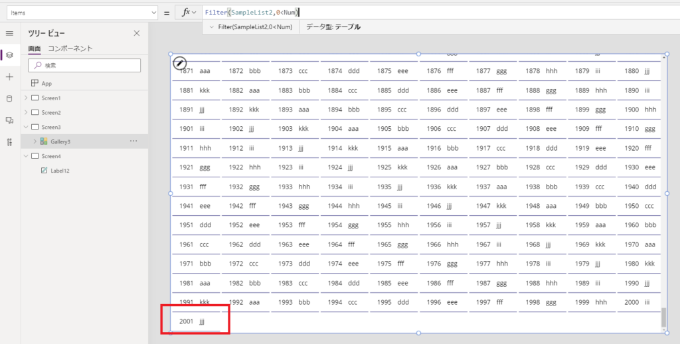
Task: Select gallery cell 1988 hhh
Action: pyautogui.click(x=542, y=283)
